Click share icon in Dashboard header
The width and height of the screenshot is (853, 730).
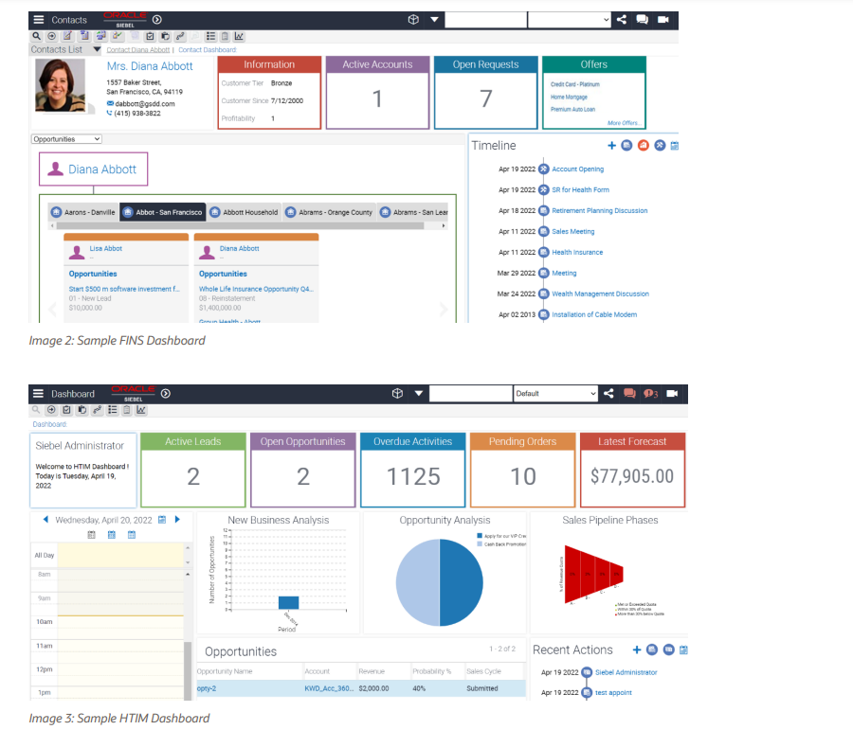[608, 393]
